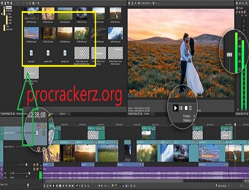The height and width of the screenshot is (190, 249).
Task: Click the timeline playhead marker
Action: point(235,124)
